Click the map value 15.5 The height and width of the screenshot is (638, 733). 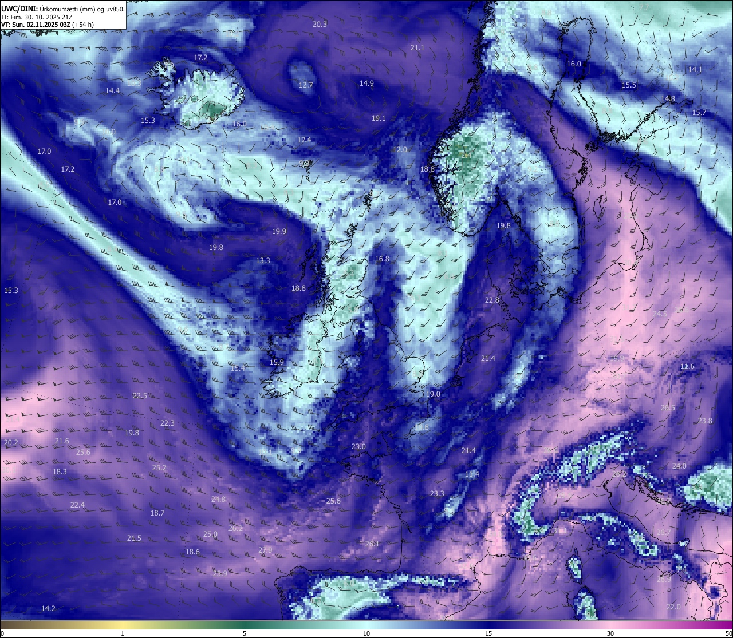[x=629, y=85]
